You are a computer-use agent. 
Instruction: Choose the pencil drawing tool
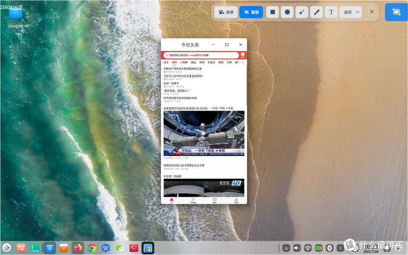click(x=316, y=12)
